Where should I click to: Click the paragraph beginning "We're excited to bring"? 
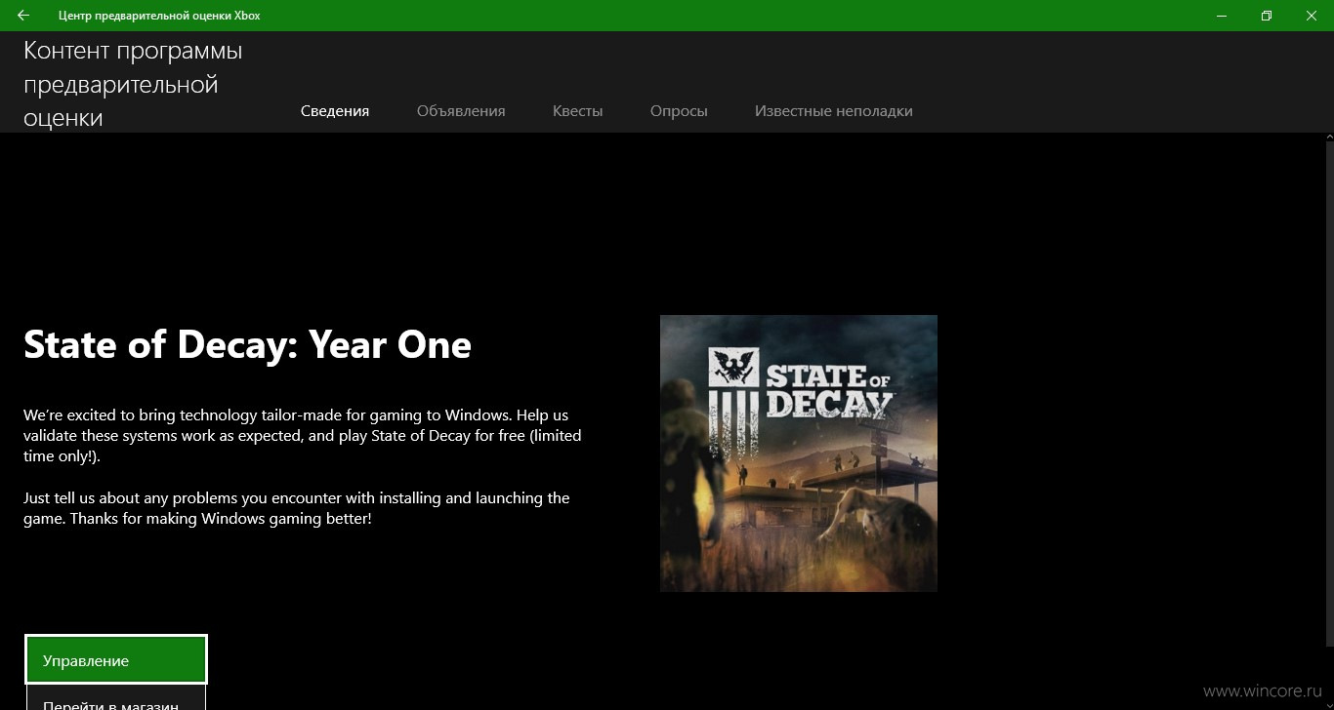(x=303, y=435)
